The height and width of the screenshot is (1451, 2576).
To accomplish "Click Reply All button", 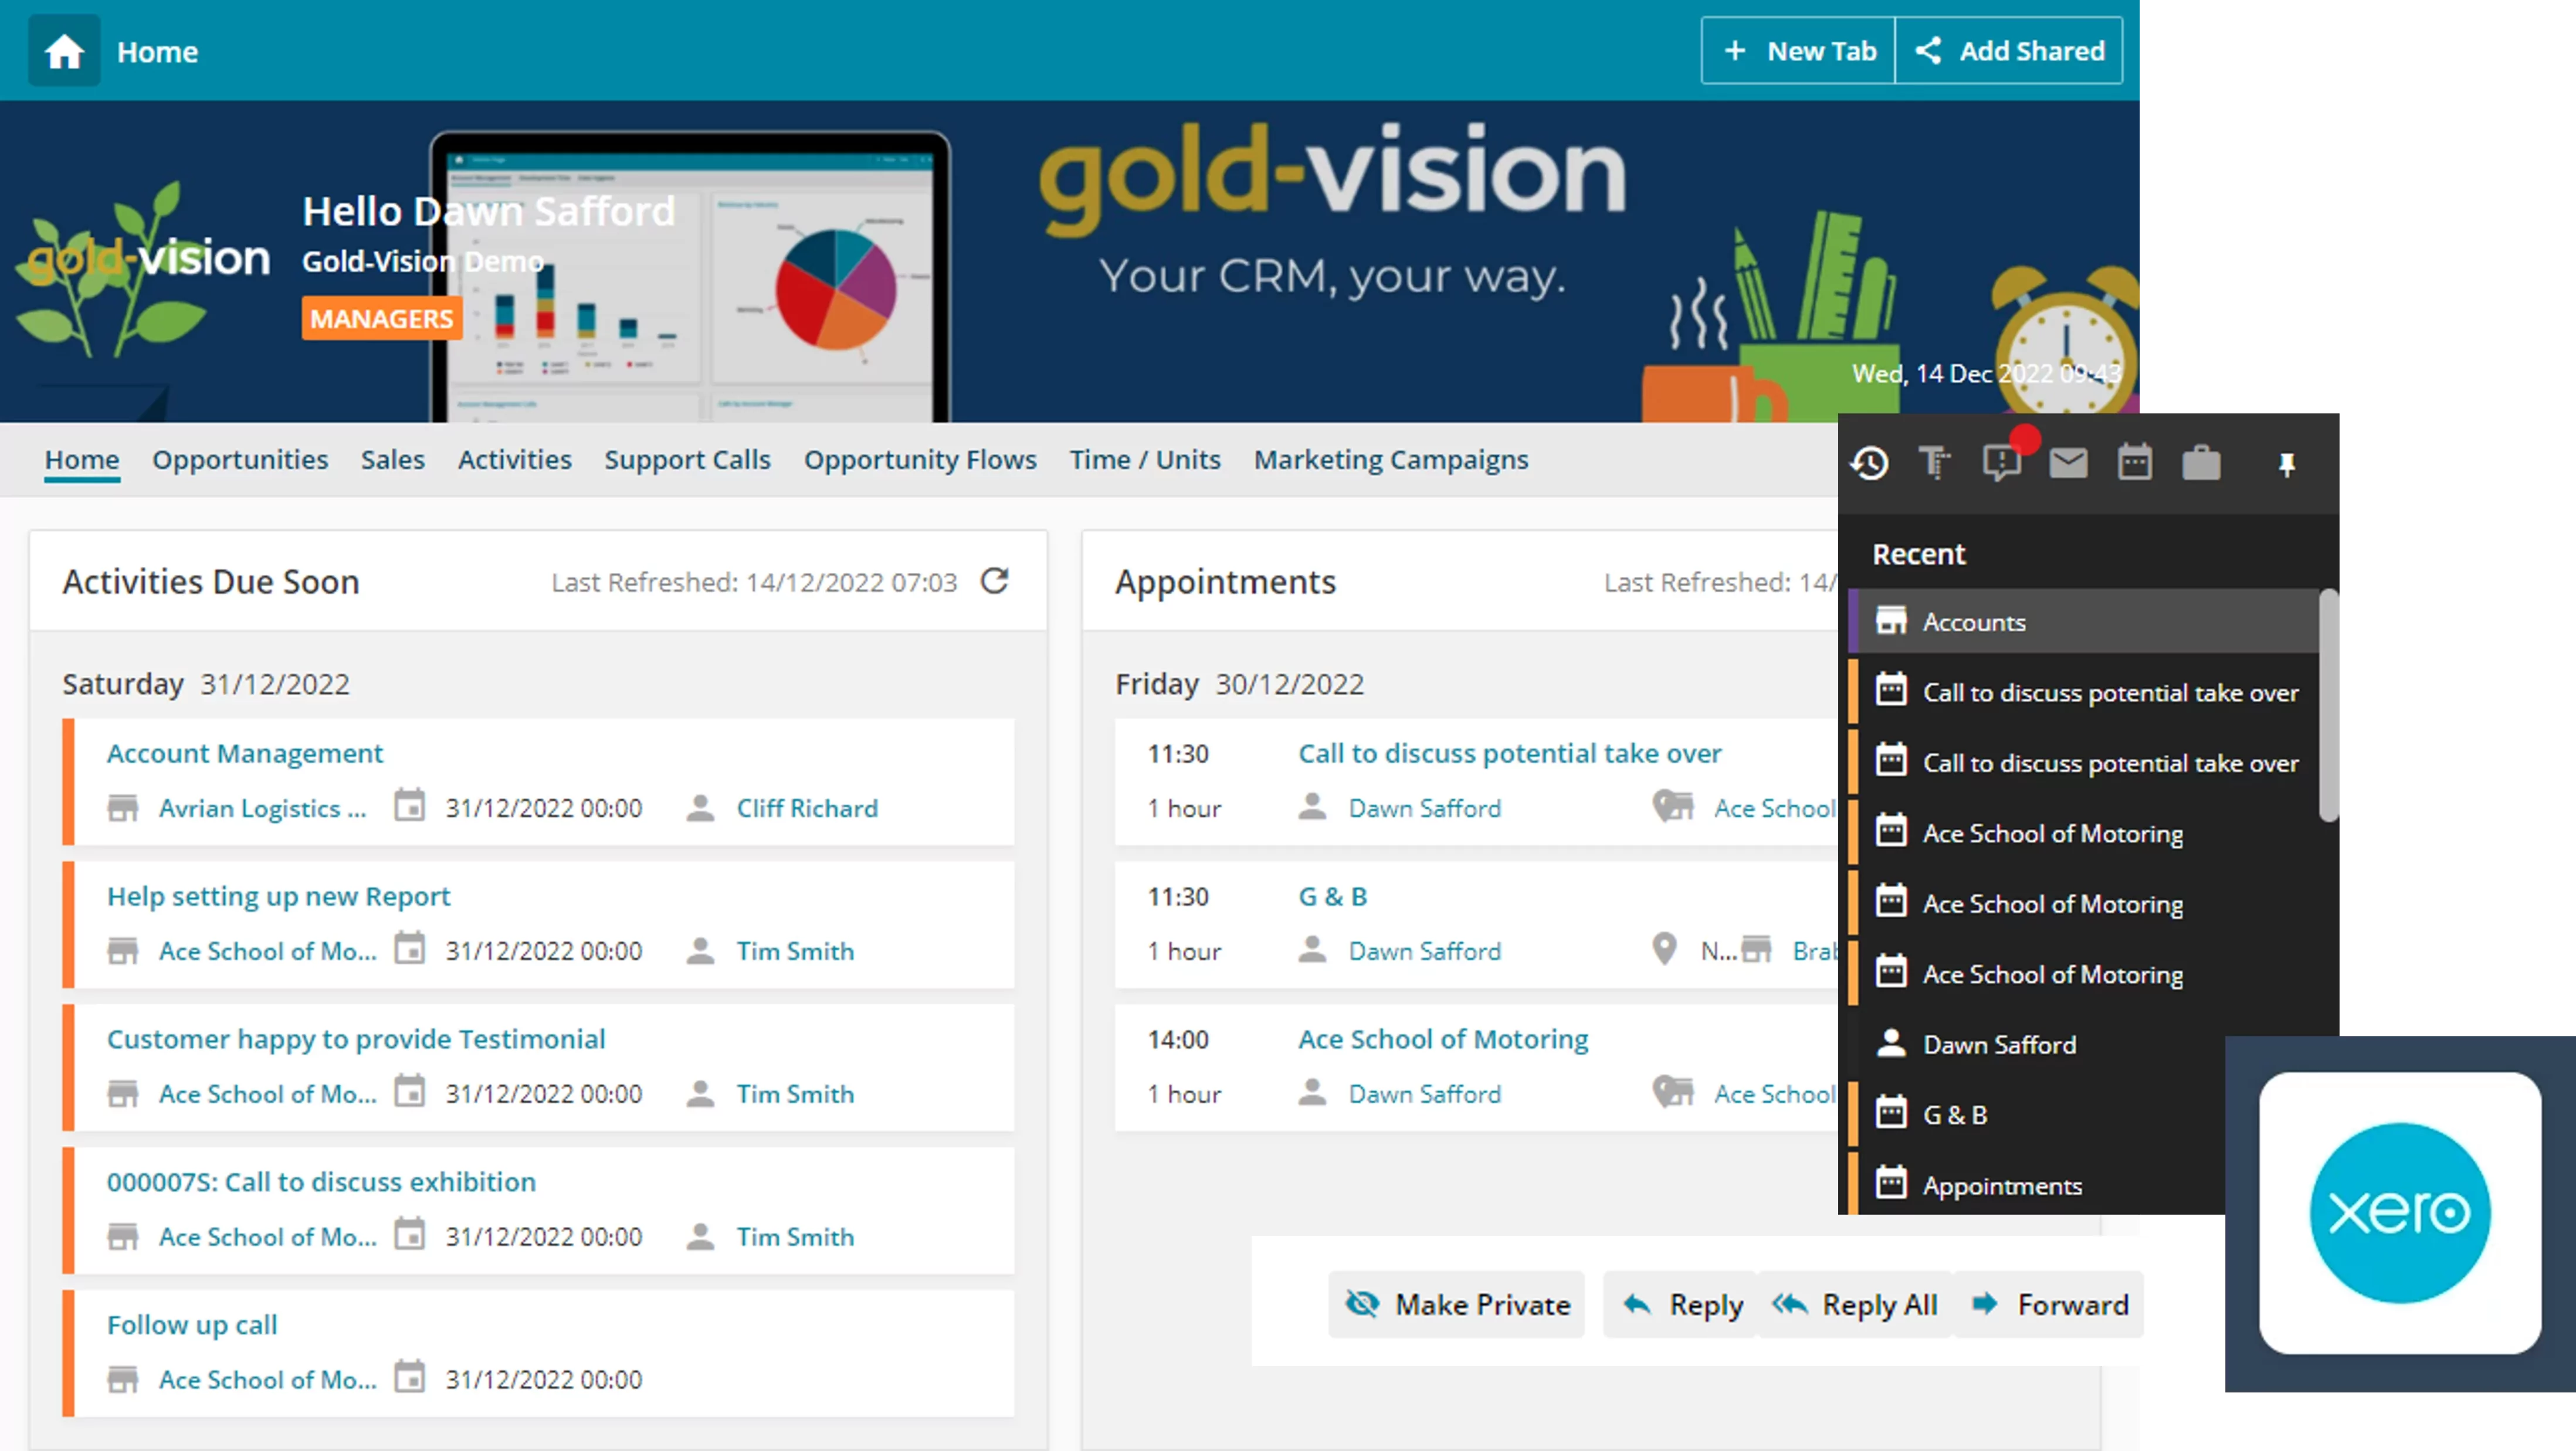I will tap(1854, 1304).
